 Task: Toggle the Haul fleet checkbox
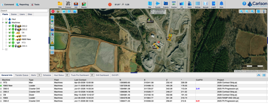(x=6, y=19)
